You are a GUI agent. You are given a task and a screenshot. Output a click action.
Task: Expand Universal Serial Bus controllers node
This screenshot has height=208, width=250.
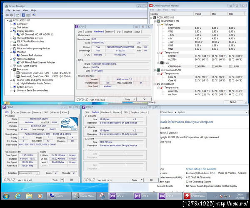pos(11,91)
